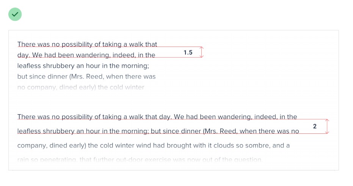Click the red arrow beside 1.5

[x=202, y=52]
